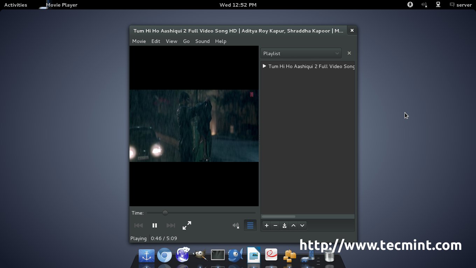The height and width of the screenshot is (268, 476).
Task: Click the Activities button
Action: (15, 5)
